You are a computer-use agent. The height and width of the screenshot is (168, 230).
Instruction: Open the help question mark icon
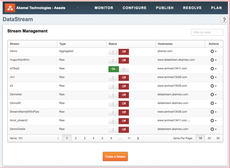pyautogui.click(x=224, y=20)
